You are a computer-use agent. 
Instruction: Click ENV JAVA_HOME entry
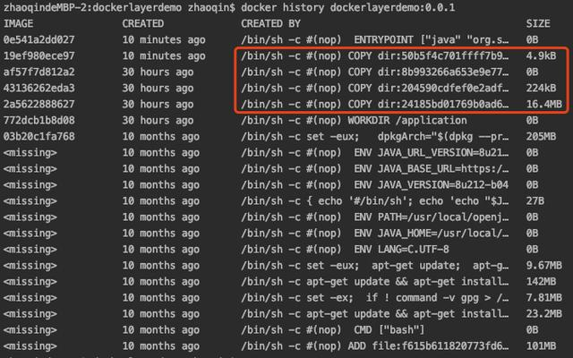click(374, 233)
